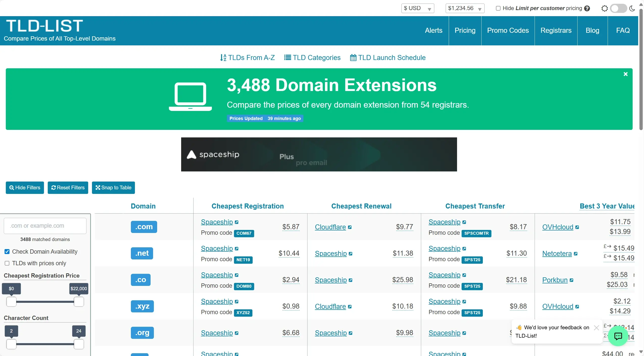Dismiss the feedback popup with X
Screen dimensions: 644x356
click(x=597, y=328)
